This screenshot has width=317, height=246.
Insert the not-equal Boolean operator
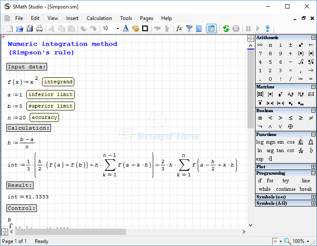point(311,118)
